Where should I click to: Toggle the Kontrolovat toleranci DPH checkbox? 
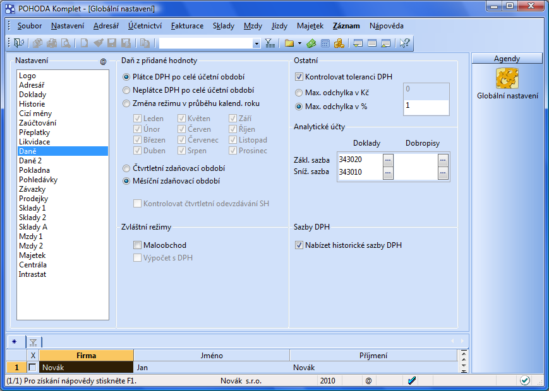[x=299, y=77]
